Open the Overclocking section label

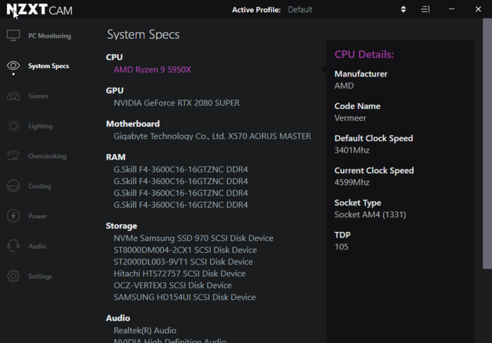[x=47, y=156]
